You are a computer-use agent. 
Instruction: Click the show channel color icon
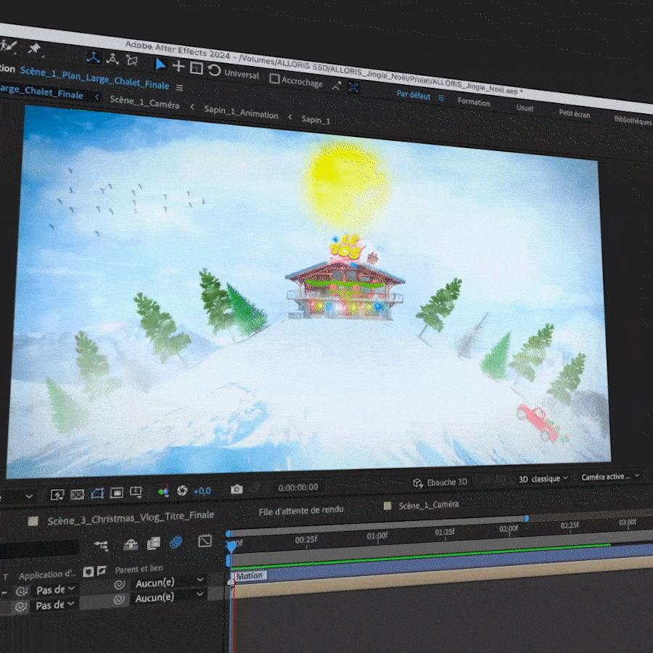pos(163,492)
